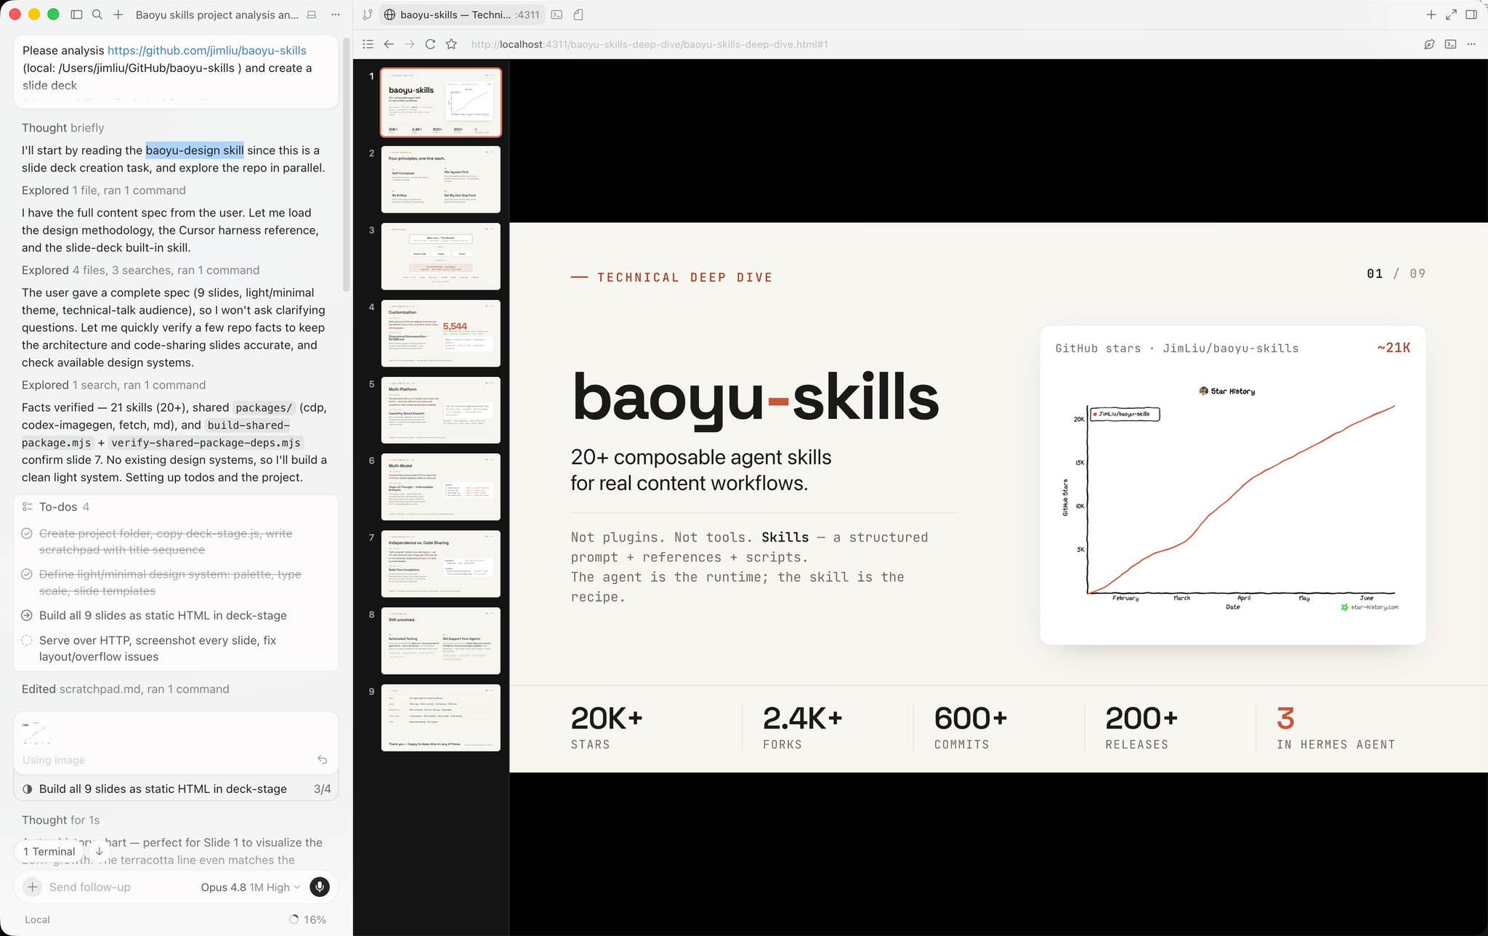Open the chat title more options ellipsis
Image resolution: width=1488 pixels, height=936 pixels.
point(335,15)
